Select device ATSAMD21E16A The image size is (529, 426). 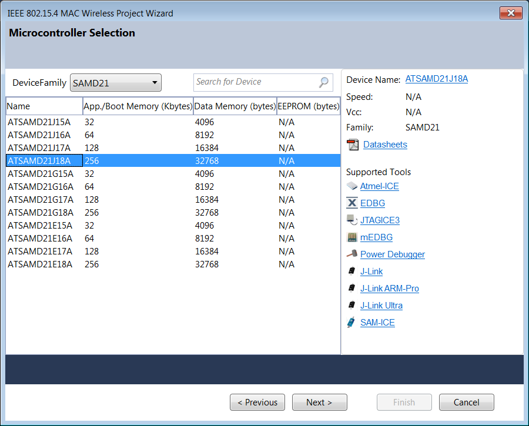tap(173, 238)
